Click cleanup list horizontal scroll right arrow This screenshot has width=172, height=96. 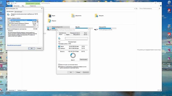coord(35,27)
